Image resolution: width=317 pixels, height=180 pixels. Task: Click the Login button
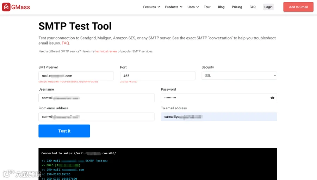tap(268, 7)
